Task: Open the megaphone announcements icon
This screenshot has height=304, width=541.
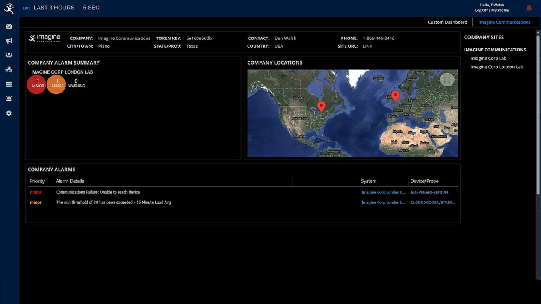Action: pyautogui.click(x=9, y=41)
